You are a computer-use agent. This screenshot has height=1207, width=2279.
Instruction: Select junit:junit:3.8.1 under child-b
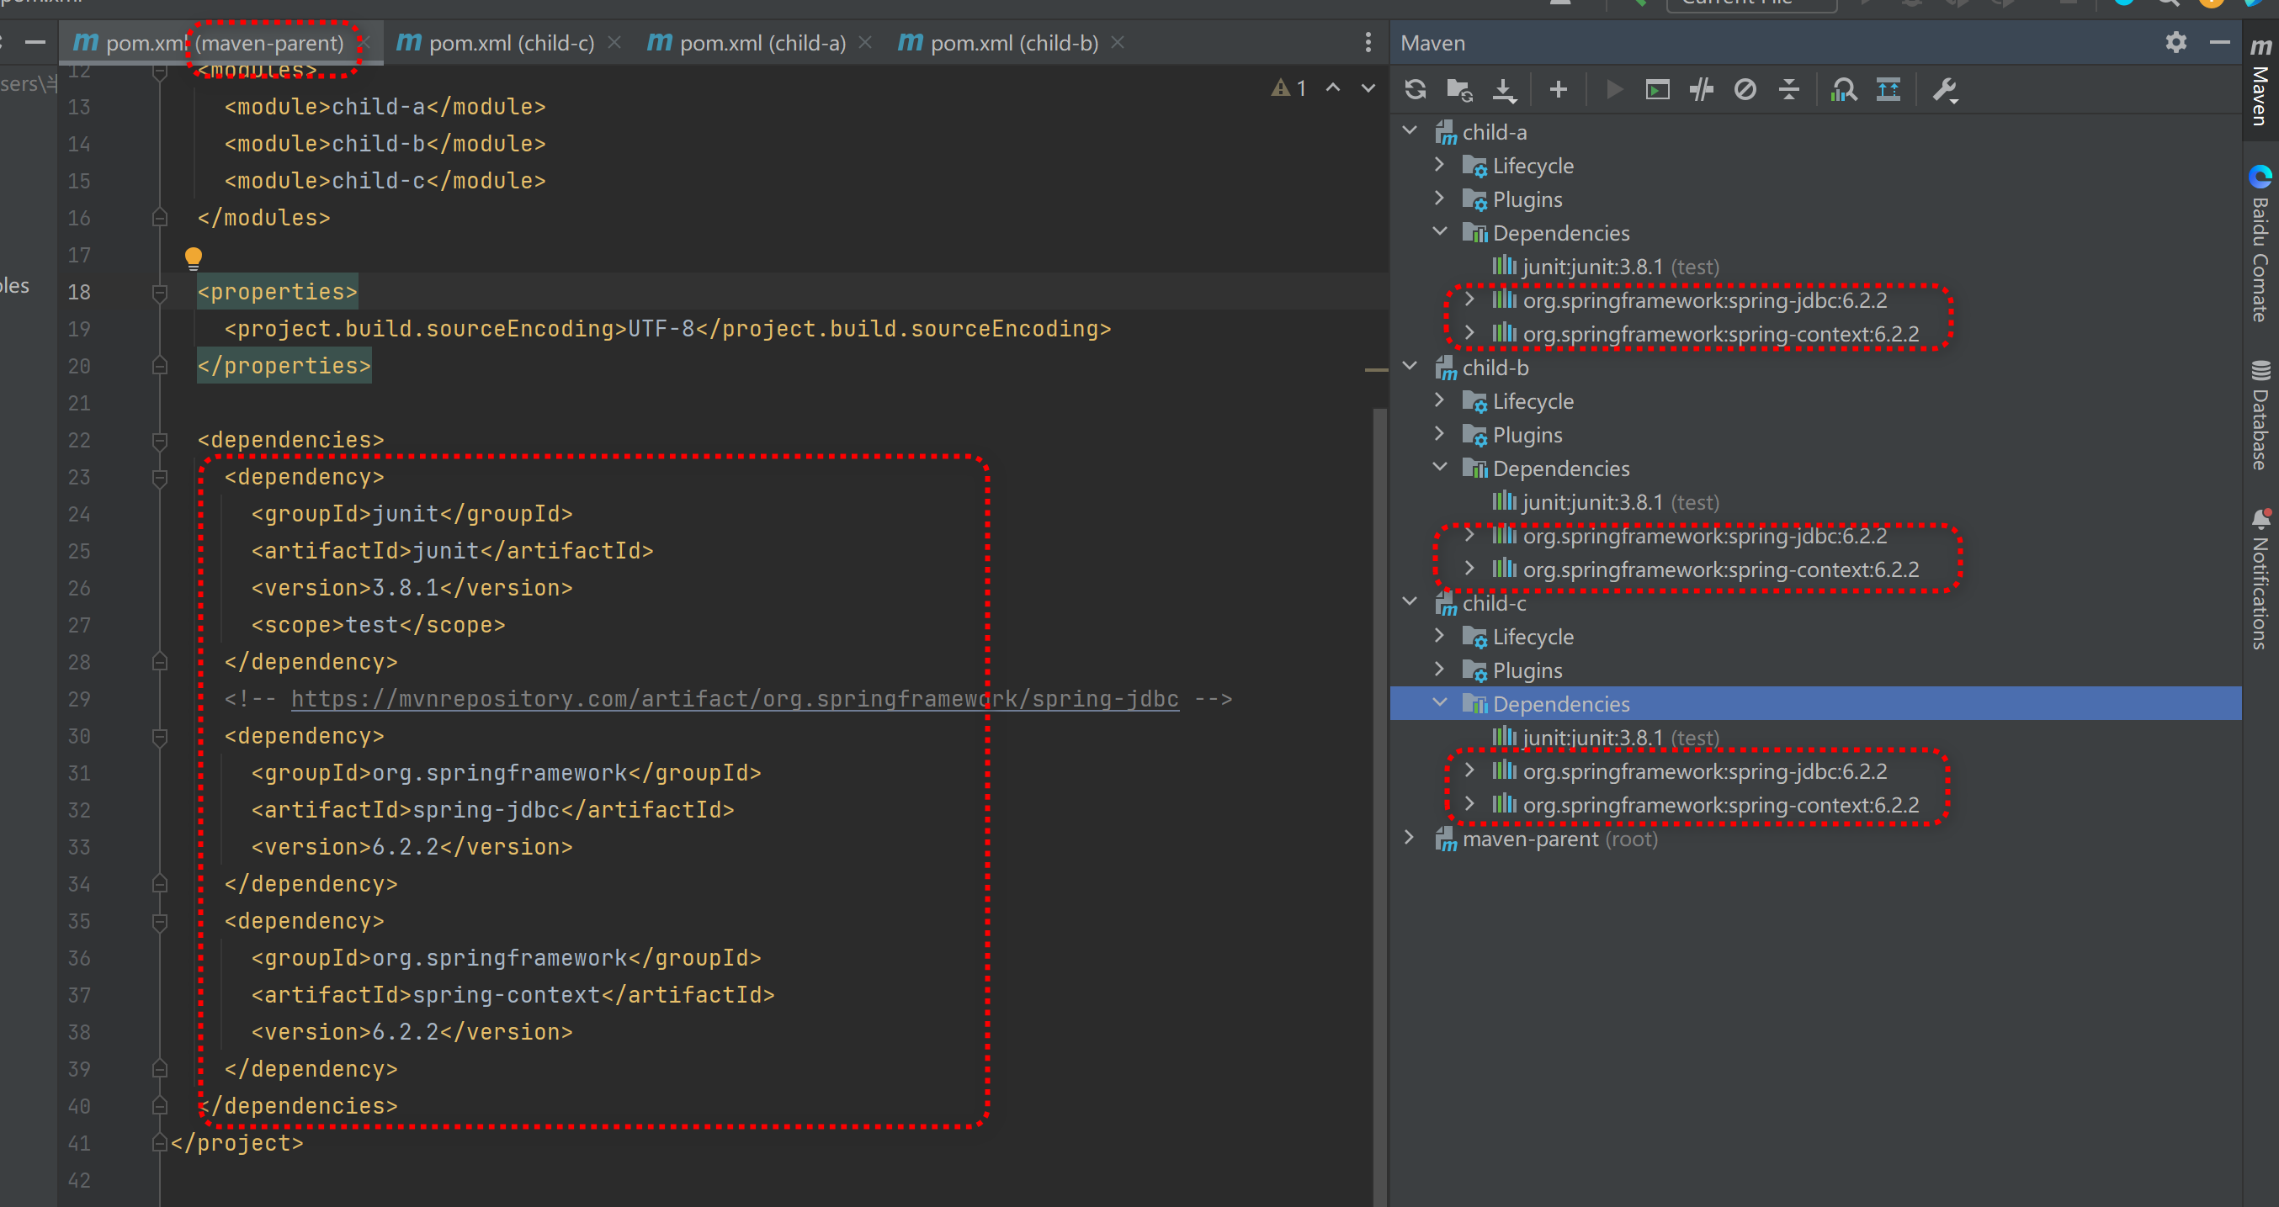tap(1606, 501)
